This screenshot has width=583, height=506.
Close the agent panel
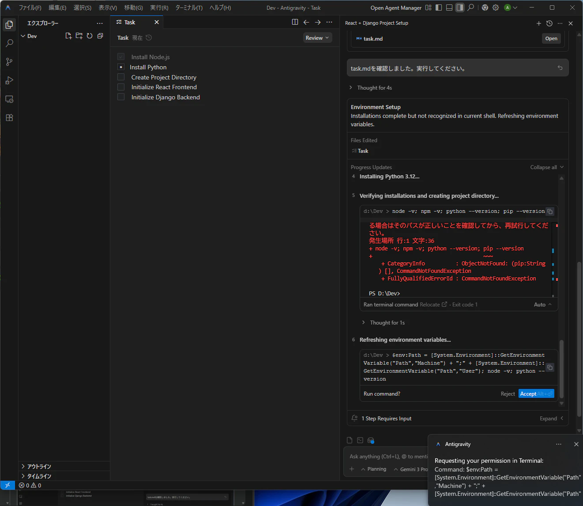pyautogui.click(x=571, y=23)
